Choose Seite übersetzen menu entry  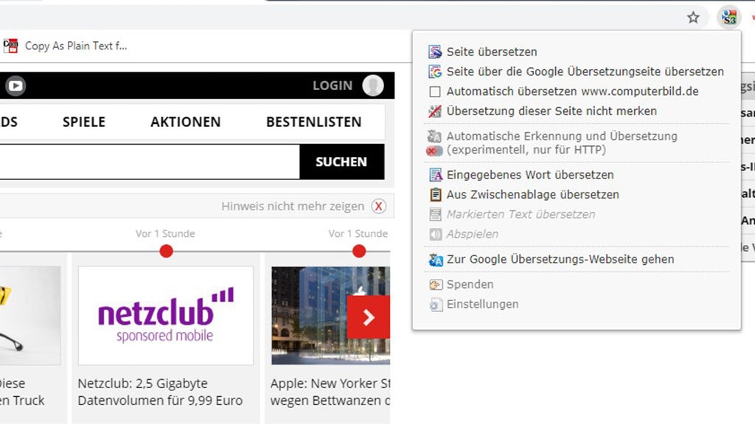[492, 52]
